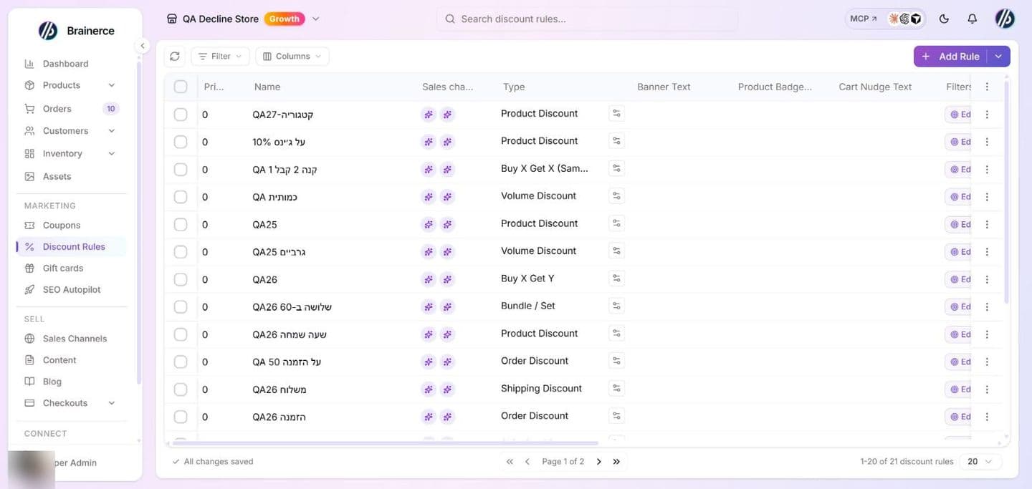Select the checkbox for QA25 Volume Discount row
The image size is (1032, 489).
[181, 252]
